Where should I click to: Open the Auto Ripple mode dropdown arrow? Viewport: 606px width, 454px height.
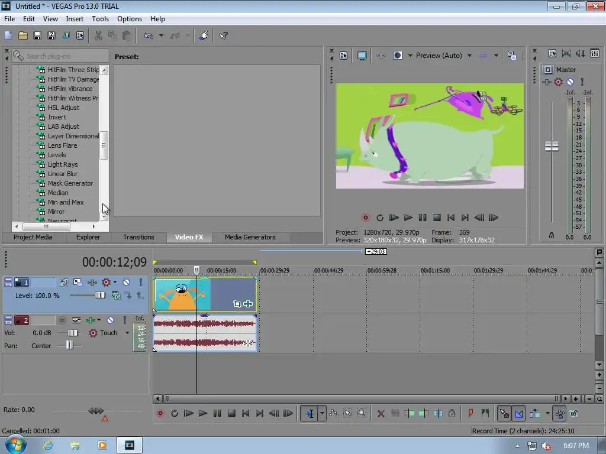tap(547, 413)
